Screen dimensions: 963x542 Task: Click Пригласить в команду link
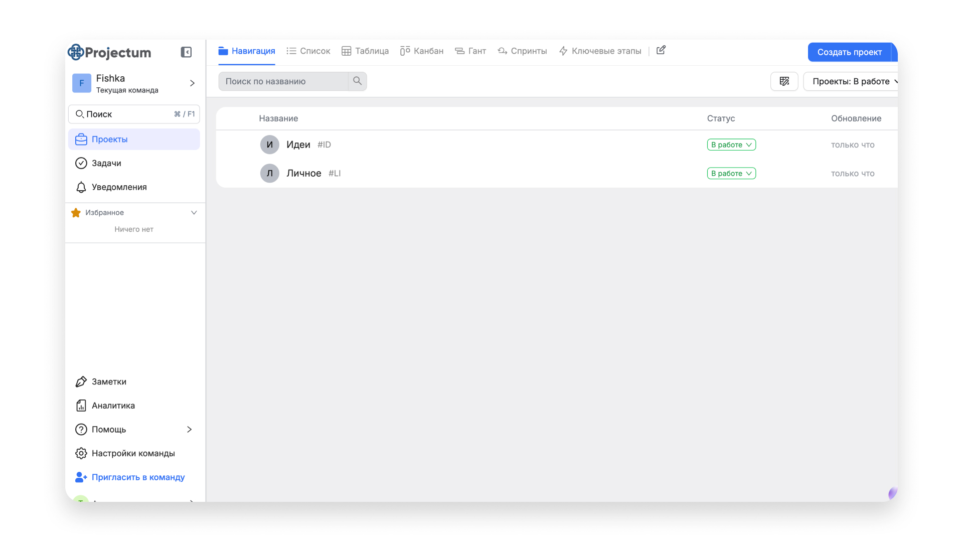point(138,477)
